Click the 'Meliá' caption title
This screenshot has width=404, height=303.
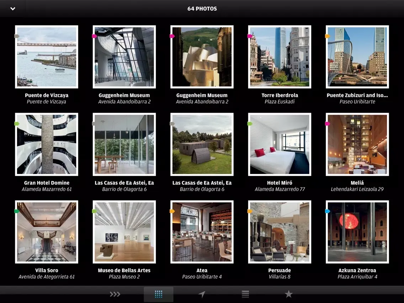coord(357,183)
